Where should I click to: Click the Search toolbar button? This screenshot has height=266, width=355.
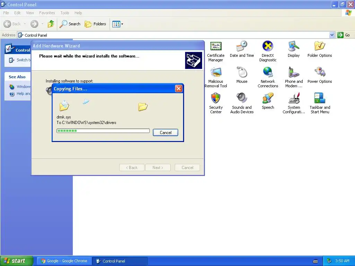(x=70, y=24)
